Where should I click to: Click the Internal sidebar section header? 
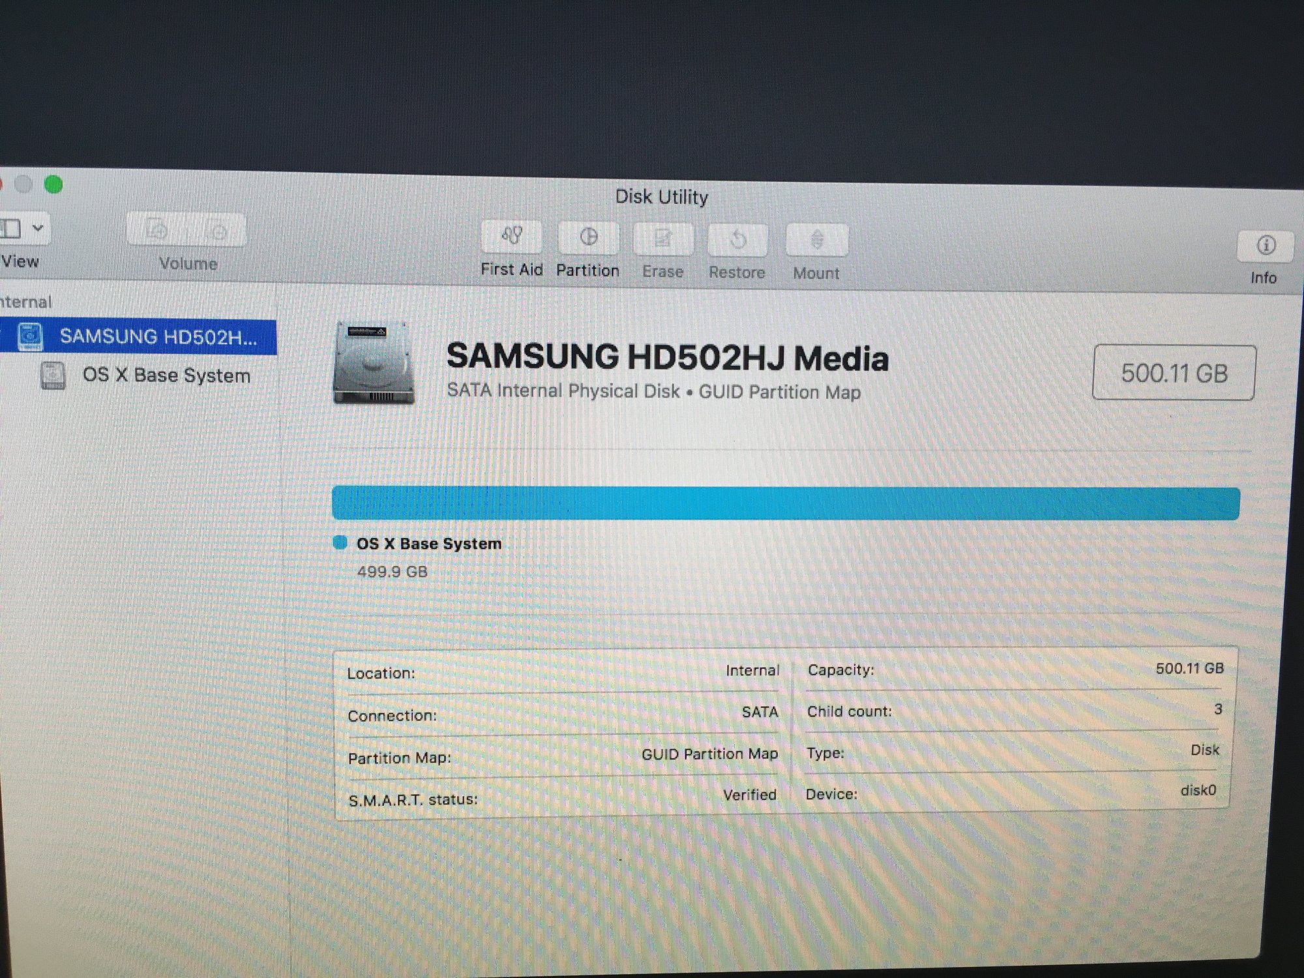[26, 302]
